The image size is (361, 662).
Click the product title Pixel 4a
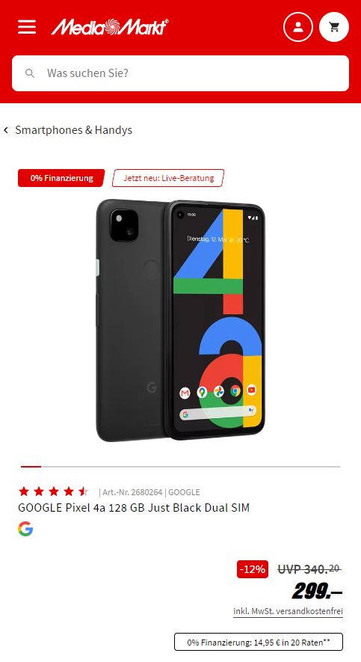pos(134,507)
